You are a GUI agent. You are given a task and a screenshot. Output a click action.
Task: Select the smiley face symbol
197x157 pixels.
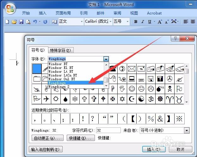(x=132, y=89)
